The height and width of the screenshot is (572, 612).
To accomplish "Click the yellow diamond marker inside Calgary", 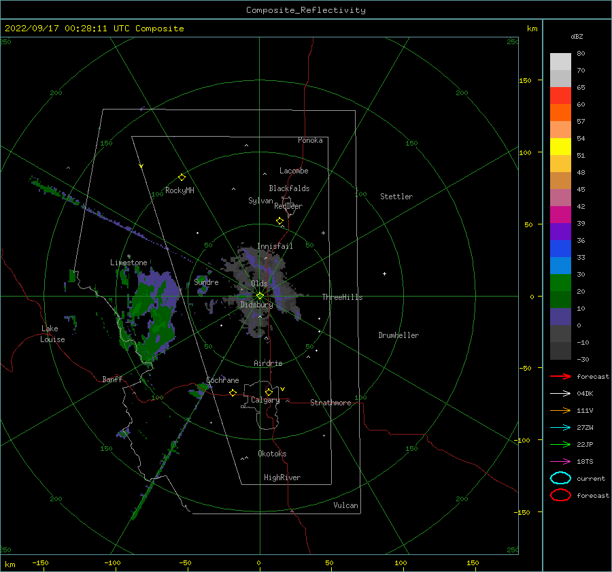I will [x=269, y=392].
